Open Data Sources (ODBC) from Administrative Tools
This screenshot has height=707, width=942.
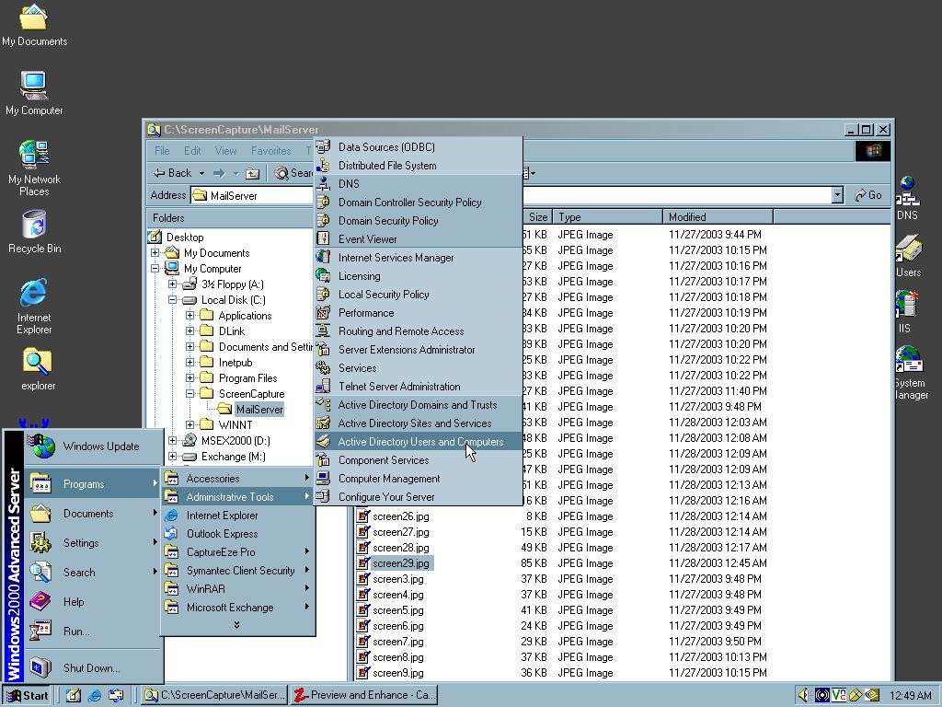pyautogui.click(x=419, y=146)
